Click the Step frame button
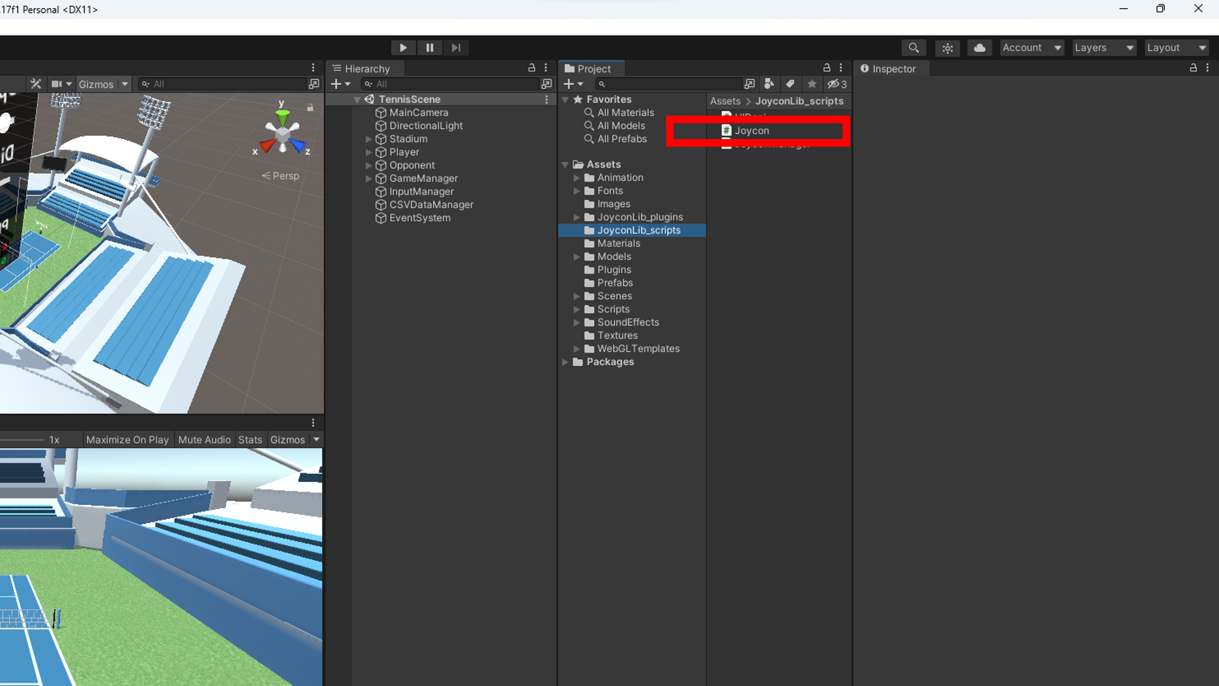This screenshot has width=1219, height=686. point(456,48)
